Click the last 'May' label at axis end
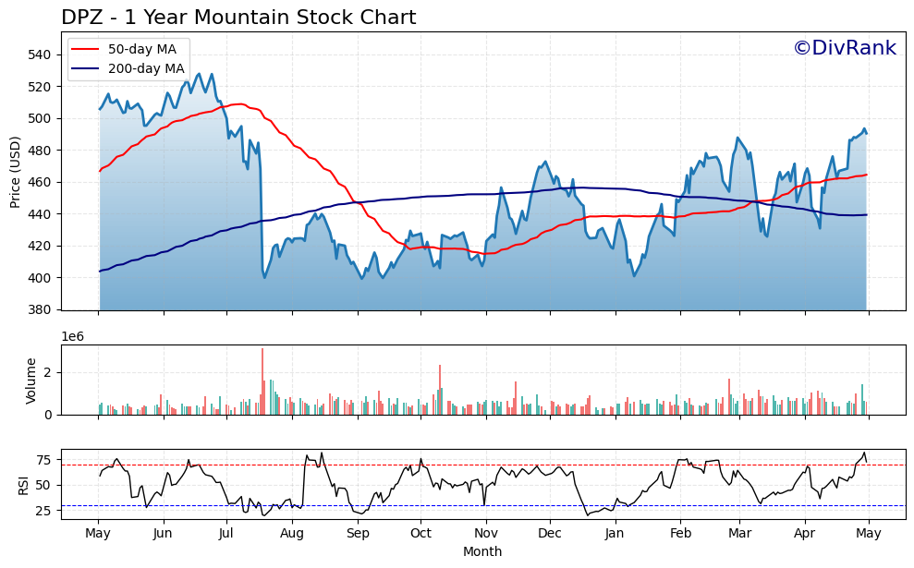 tap(869, 534)
